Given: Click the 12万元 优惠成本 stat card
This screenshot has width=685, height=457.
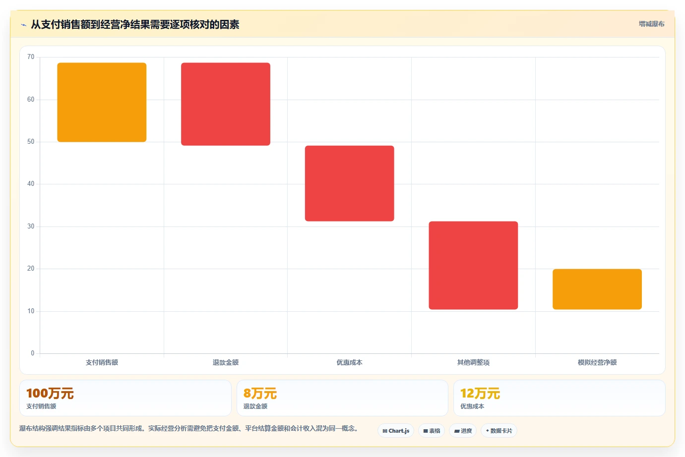Looking at the screenshot, I should (560, 398).
